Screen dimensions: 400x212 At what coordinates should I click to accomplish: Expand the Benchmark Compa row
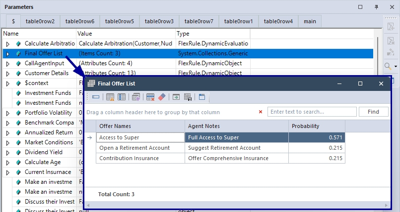tap(8, 123)
